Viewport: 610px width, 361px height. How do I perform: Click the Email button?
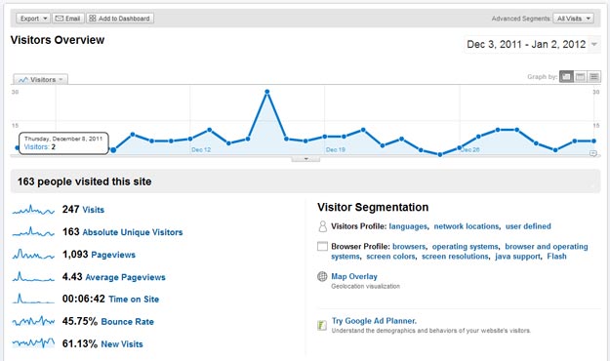coord(67,19)
